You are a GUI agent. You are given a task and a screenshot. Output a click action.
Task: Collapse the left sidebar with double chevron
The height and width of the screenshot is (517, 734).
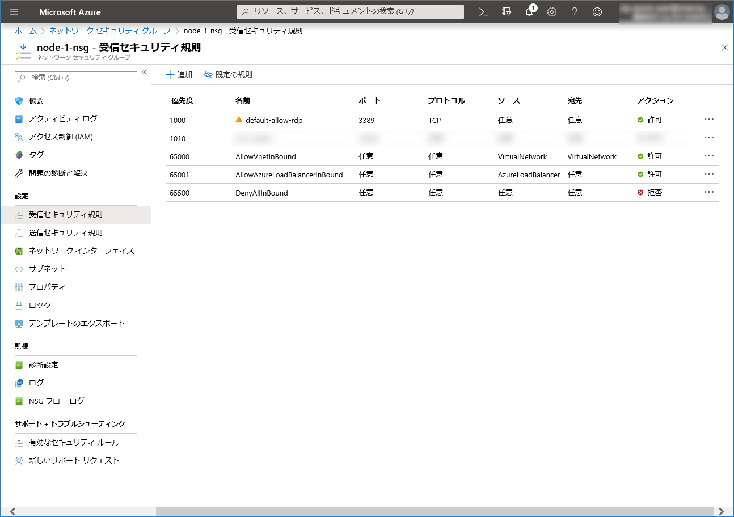pyautogui.click(x=144, y=72)
